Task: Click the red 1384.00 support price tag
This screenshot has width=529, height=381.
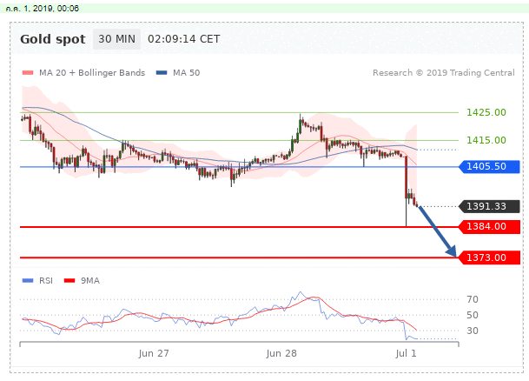Action: point(490,227)
